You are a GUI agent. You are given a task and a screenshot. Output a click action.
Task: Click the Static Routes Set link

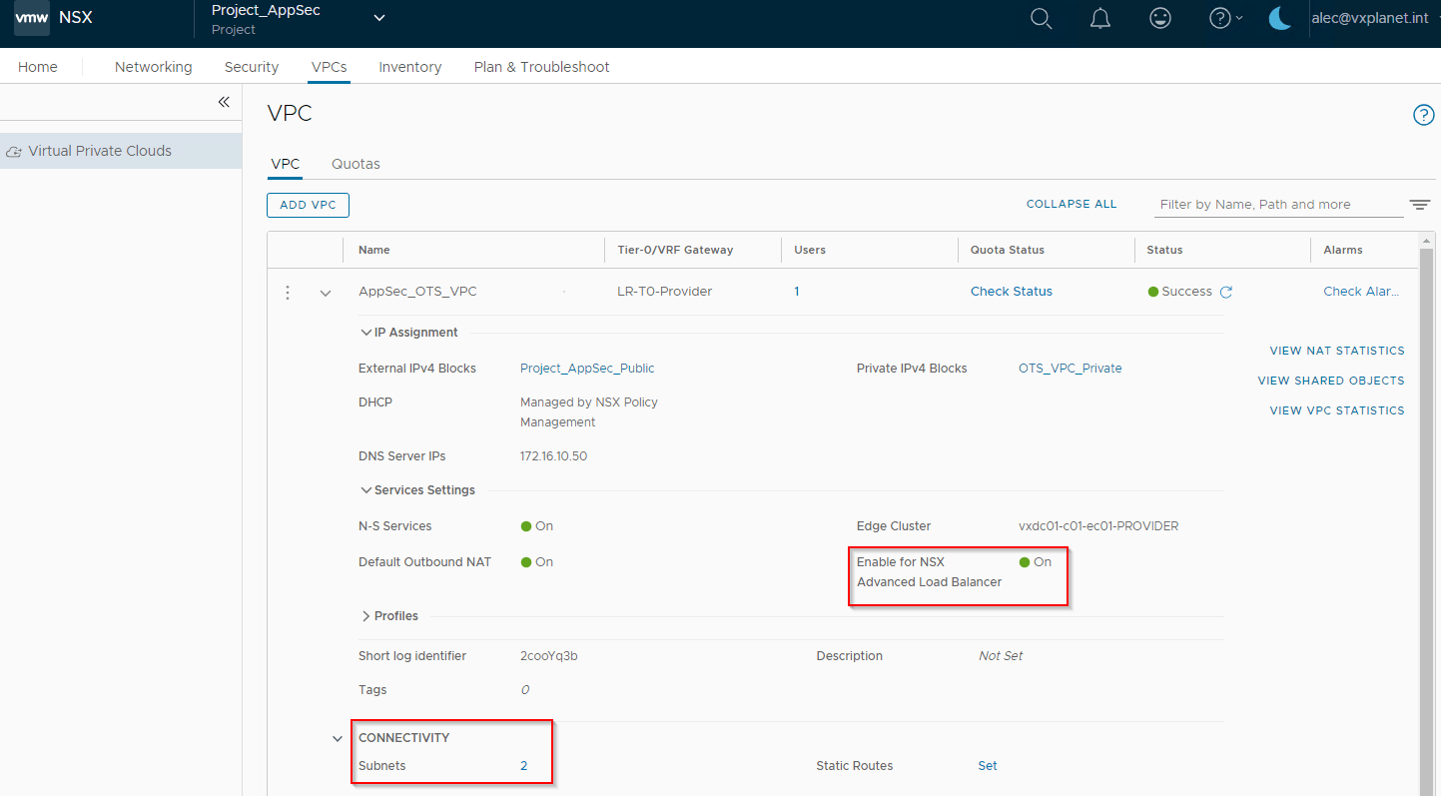988,766
